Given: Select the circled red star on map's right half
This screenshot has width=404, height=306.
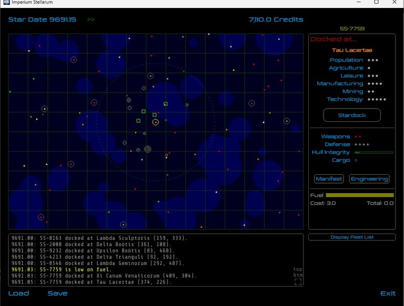Looking at the screenshot, I should (251, 103).
